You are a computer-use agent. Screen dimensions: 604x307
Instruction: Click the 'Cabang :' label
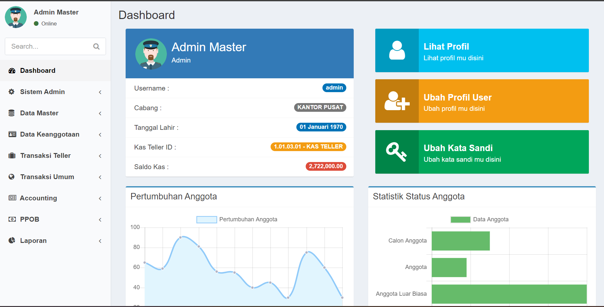coord(148,108)
